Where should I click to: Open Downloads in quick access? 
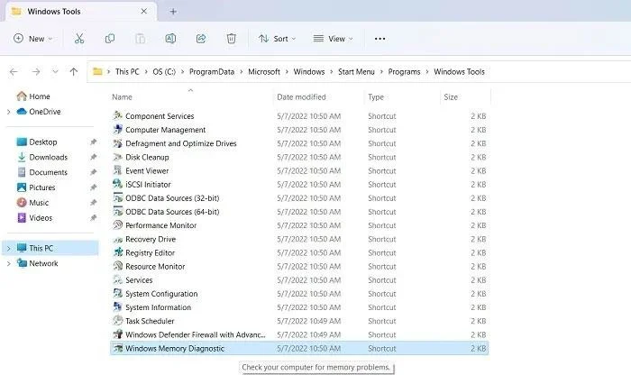(42, 158)
